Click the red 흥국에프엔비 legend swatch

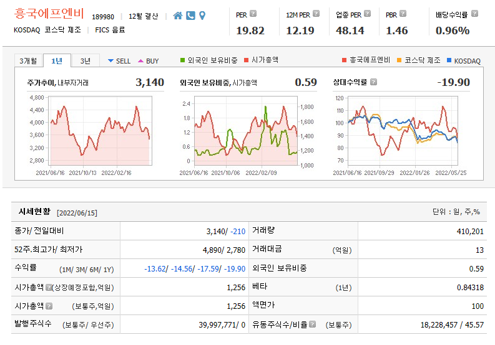tap(345, 60)
